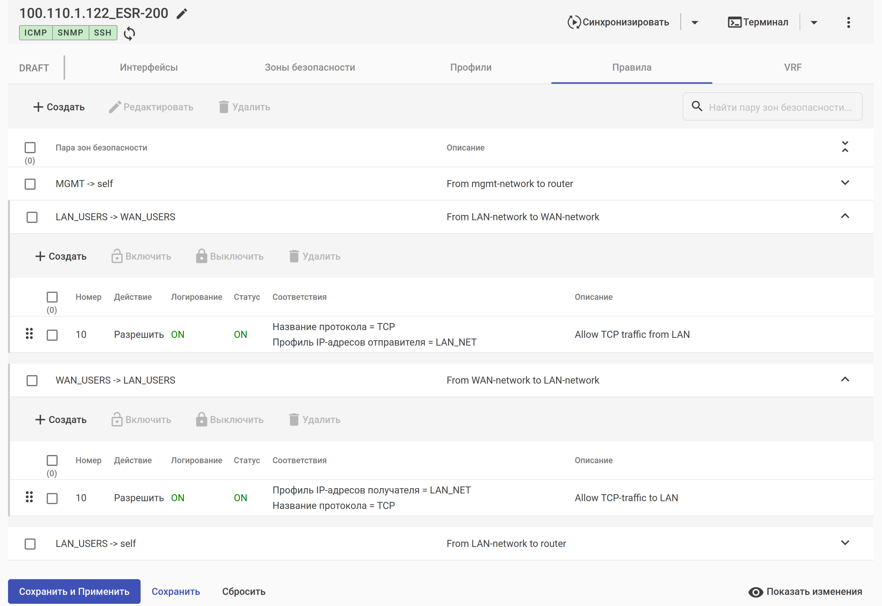Image resolution: width=882 pixels, height=606 pixels.
Task: Click the three-dot more options menu
Action: click(x=848, y=22)
